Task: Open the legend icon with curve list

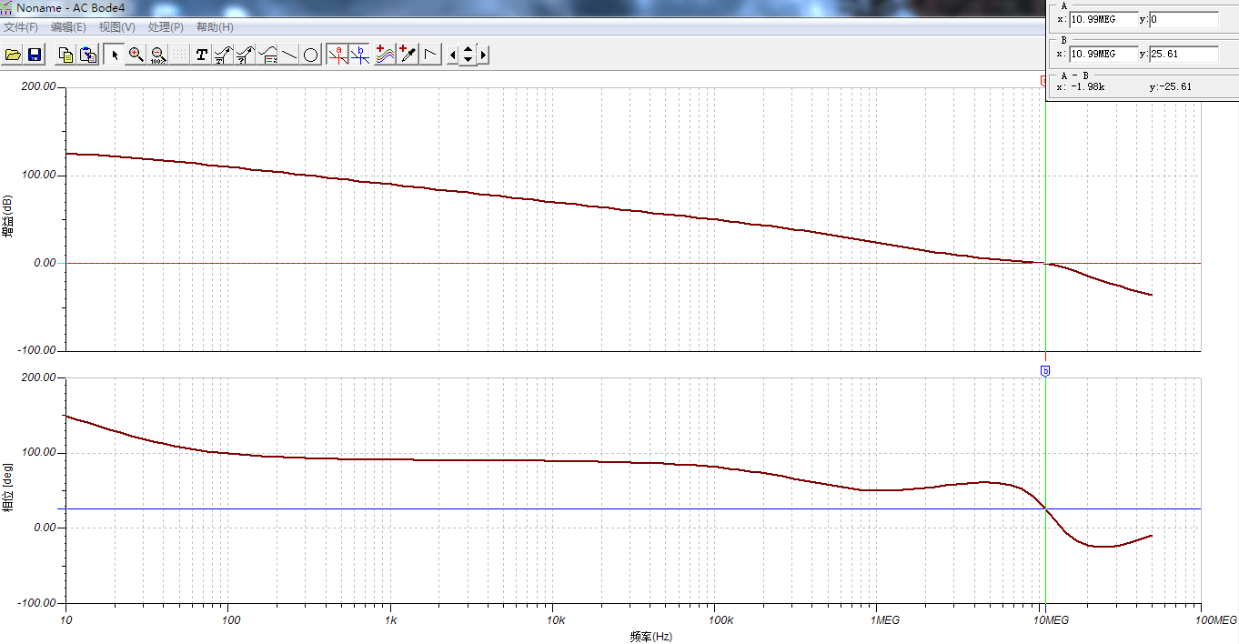Action: point(267,55)
